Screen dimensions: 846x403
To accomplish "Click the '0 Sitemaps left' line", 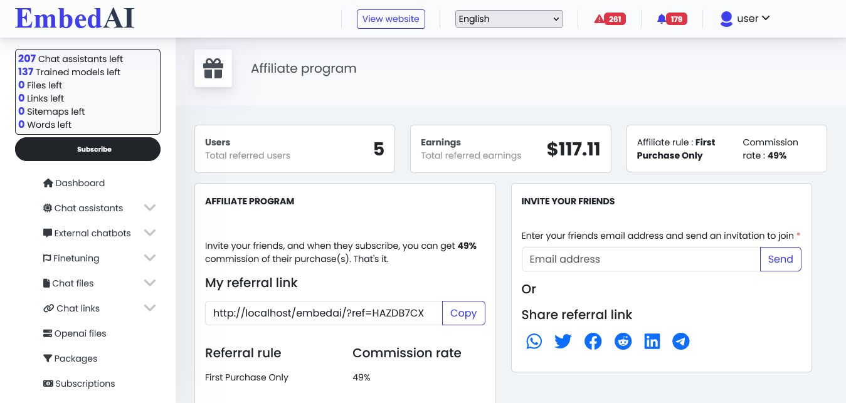I will tap(51, 112).
